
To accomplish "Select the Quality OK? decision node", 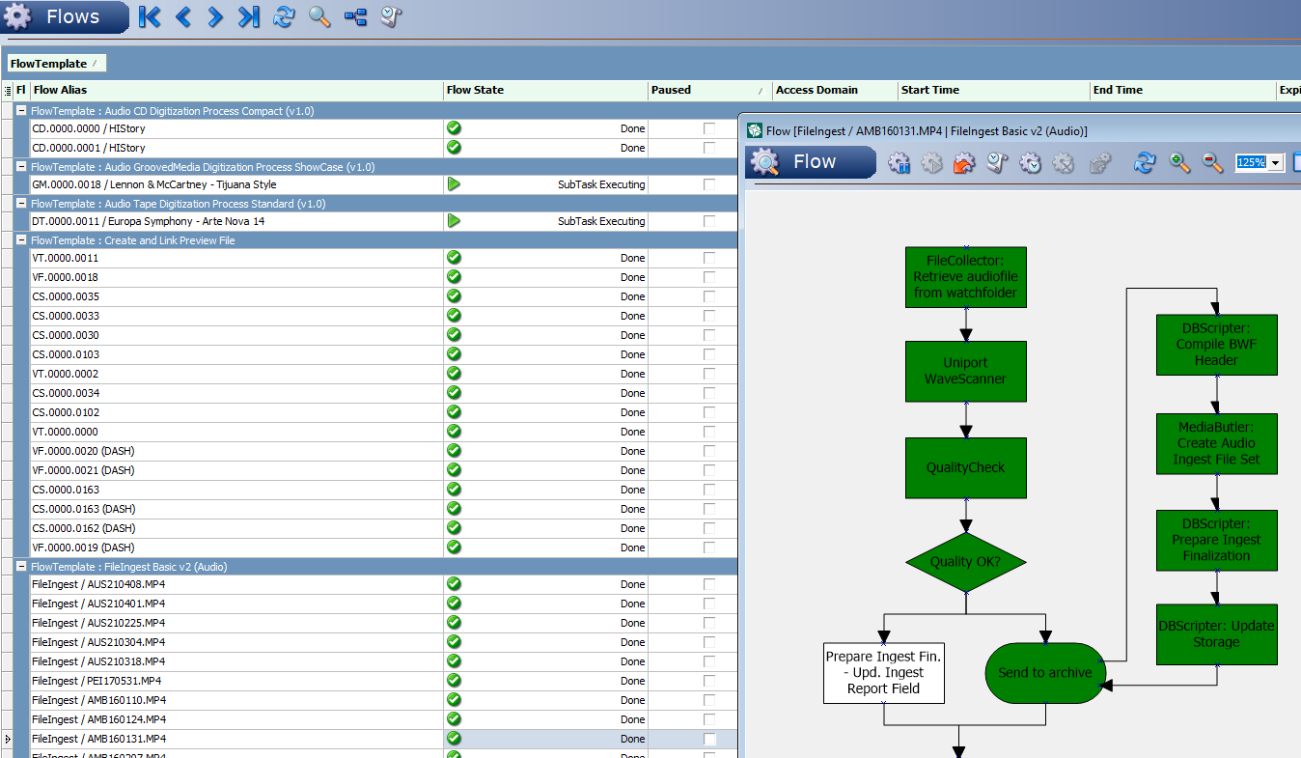I will (965, 562).
